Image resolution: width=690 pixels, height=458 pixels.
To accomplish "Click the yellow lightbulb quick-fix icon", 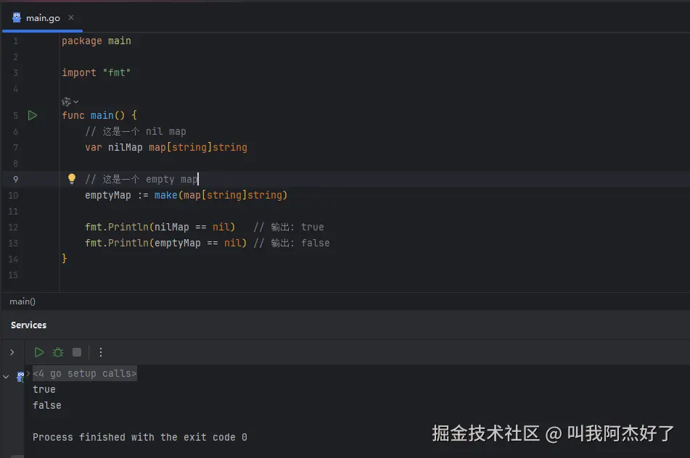I will 72,179.
